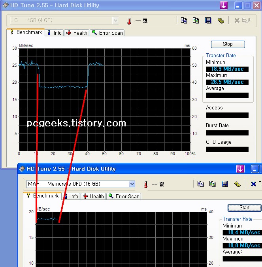This screenshot has width=262, height=267.
Task: Open Health tab in LG window
Action: click(x=77, y=33)
